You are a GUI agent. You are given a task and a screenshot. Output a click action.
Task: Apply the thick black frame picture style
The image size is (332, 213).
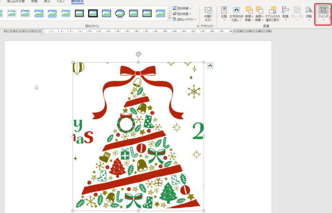93,13
